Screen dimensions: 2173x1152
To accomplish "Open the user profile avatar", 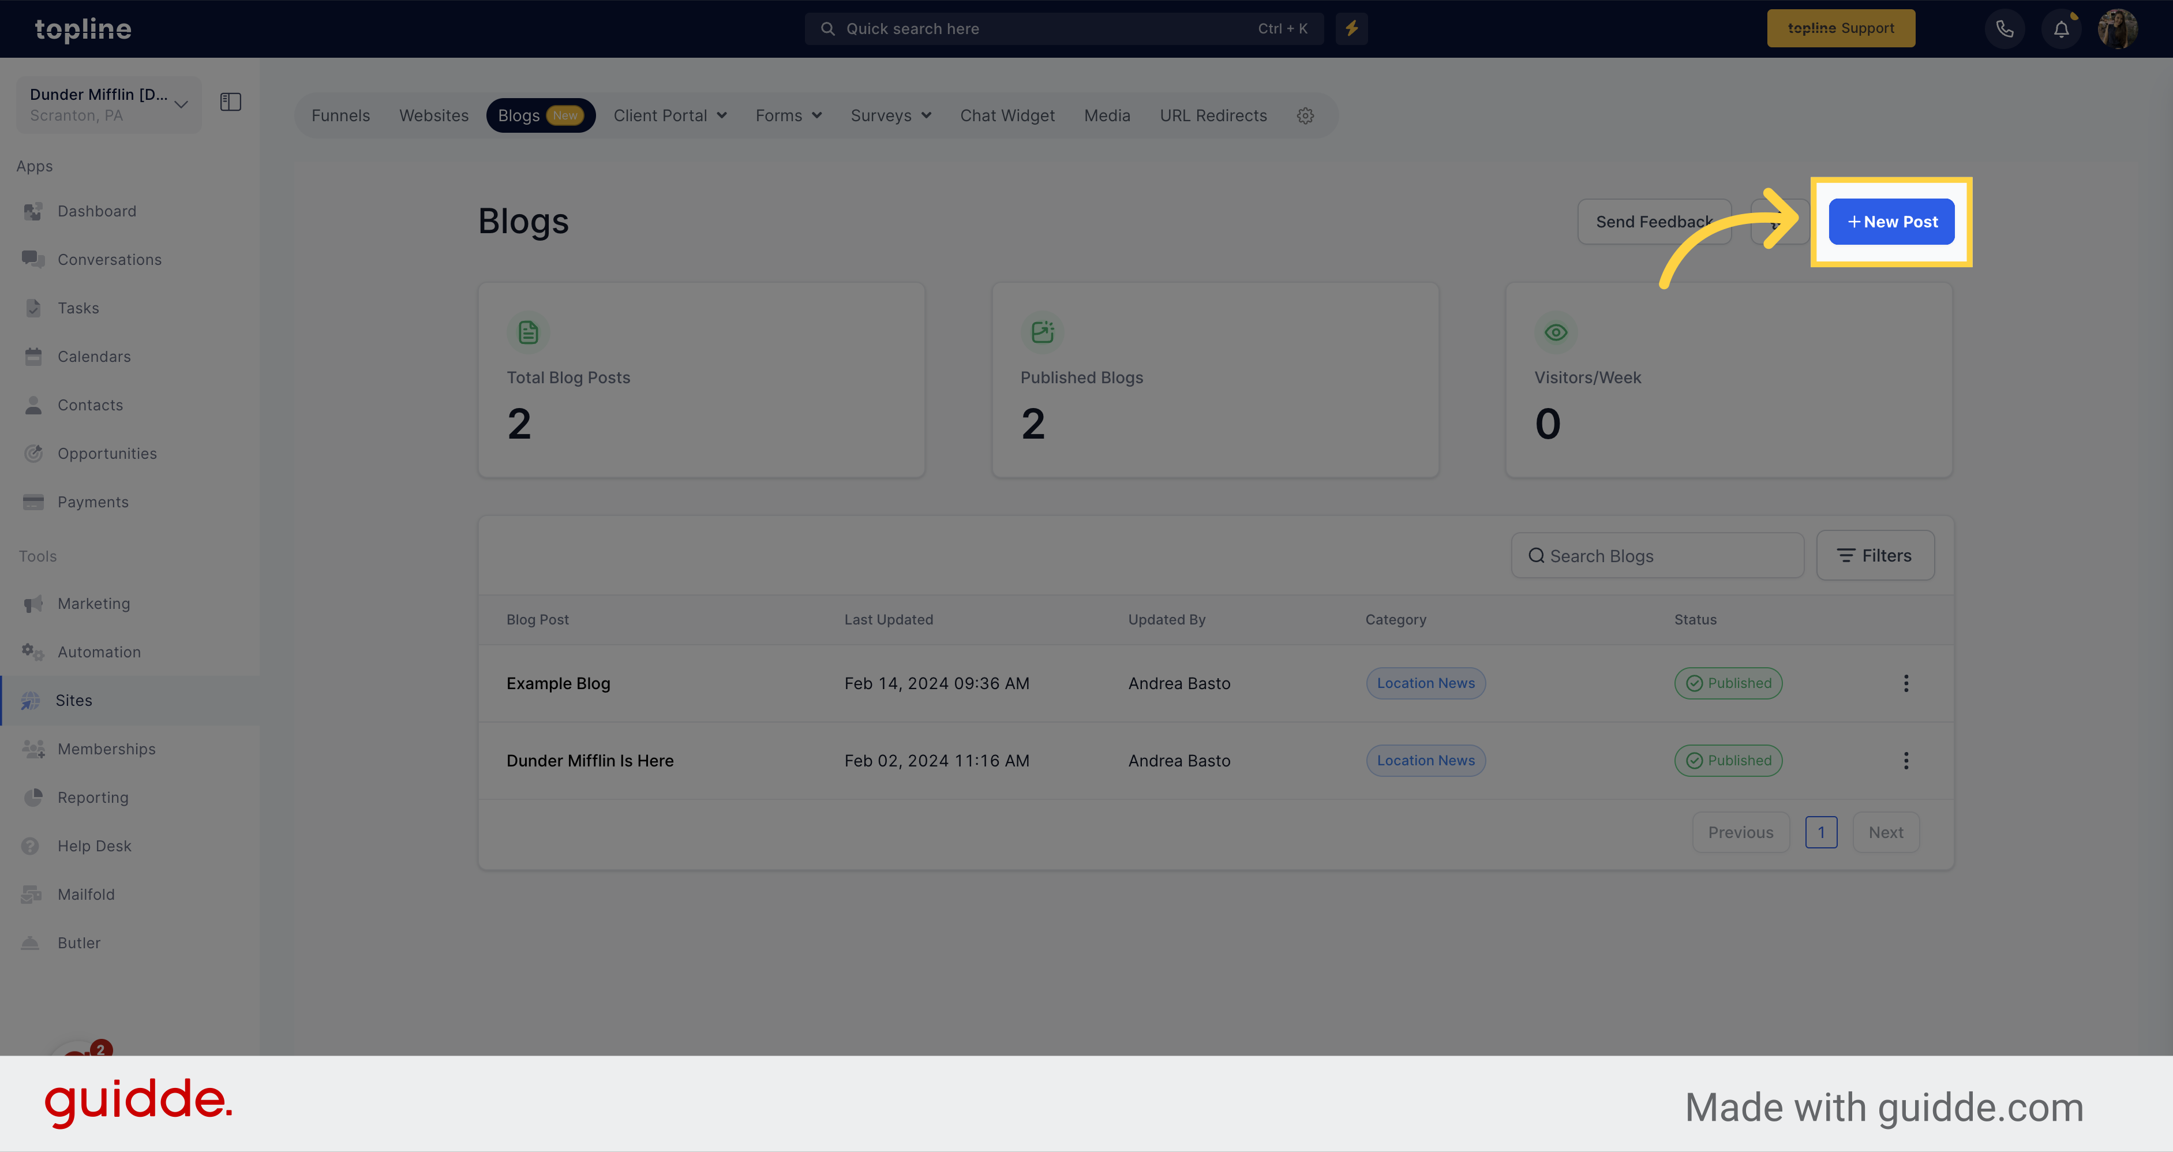I will coord(2118,29).
